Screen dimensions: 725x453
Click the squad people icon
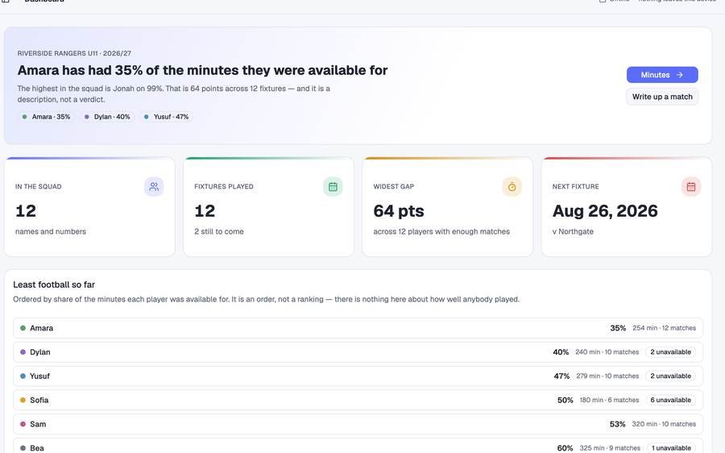click(154, 186)
